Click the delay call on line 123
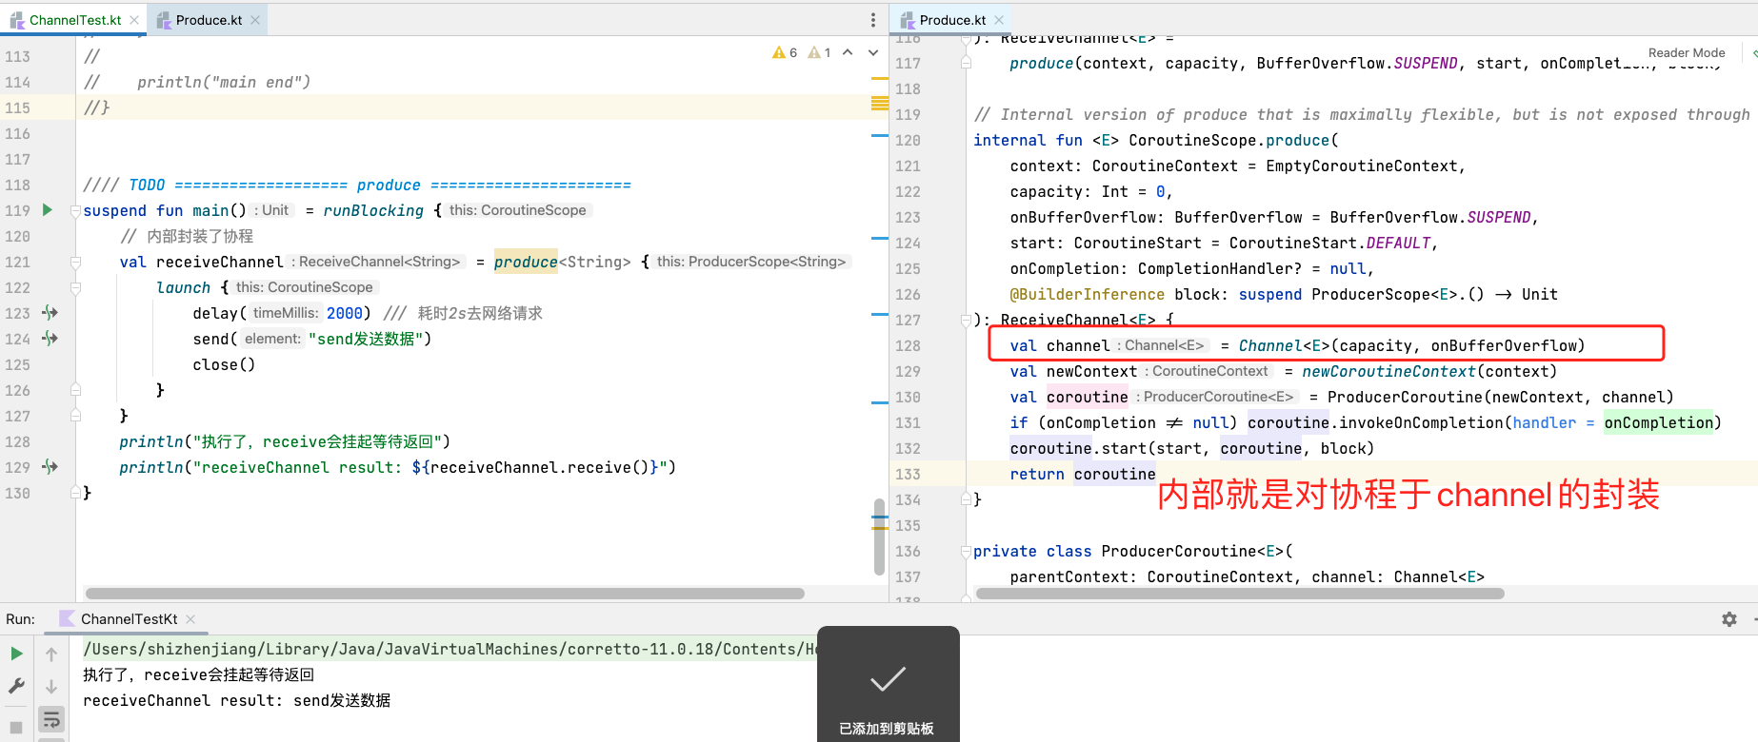Viewport: 1758px width, 742px height. tap(215, 313)
